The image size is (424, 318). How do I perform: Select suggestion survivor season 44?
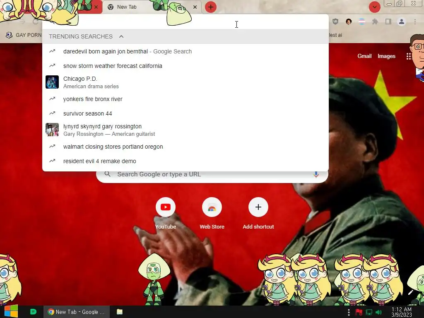coord(185,113)
